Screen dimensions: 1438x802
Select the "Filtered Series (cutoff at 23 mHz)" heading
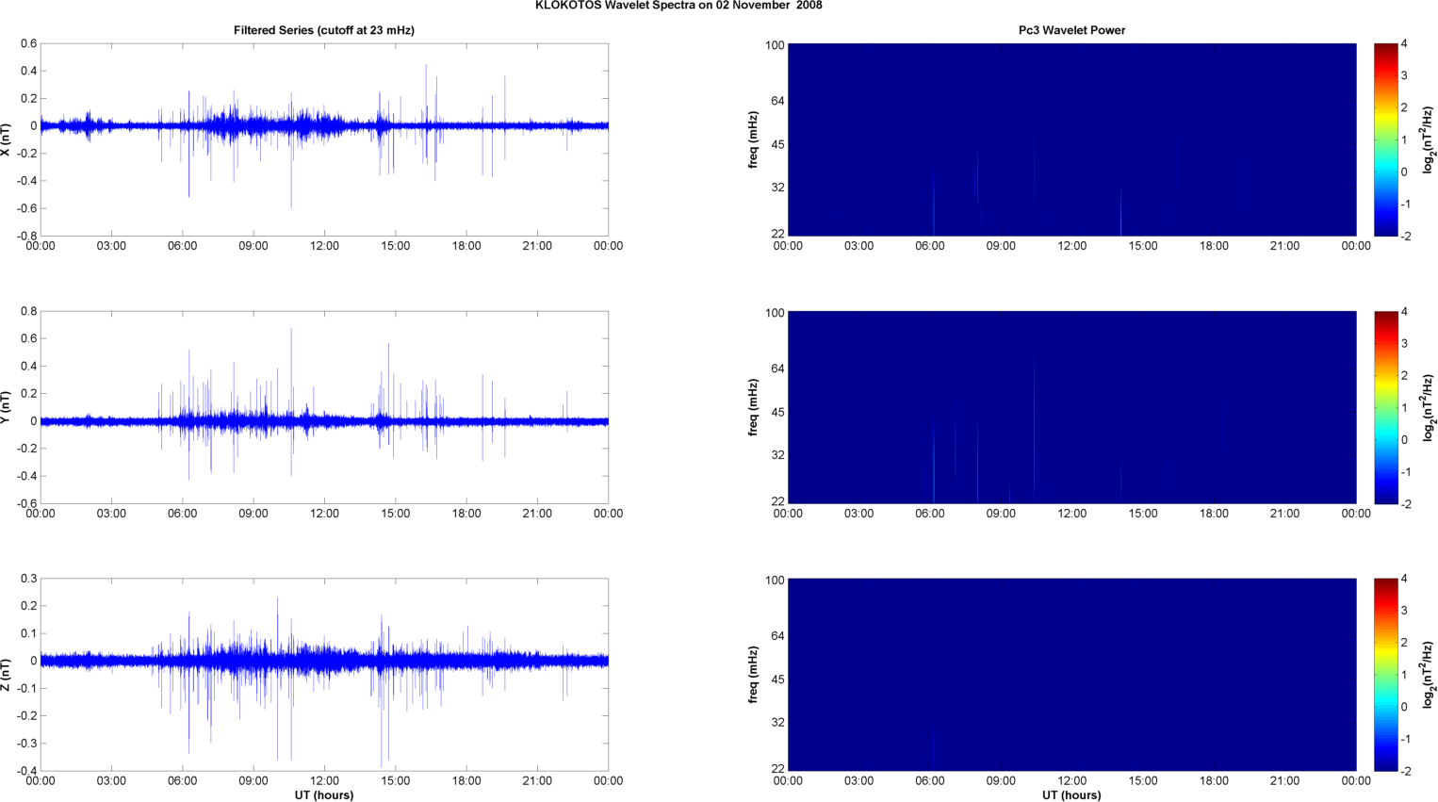324,30
